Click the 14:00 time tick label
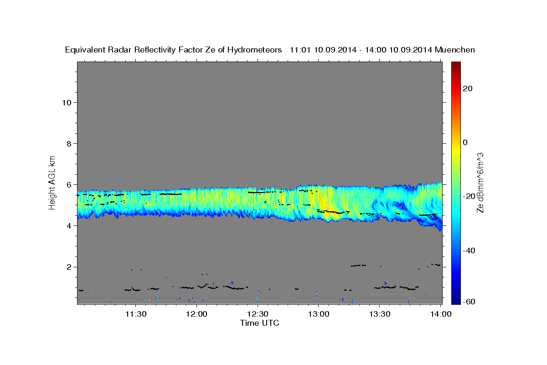 (440, 314)
